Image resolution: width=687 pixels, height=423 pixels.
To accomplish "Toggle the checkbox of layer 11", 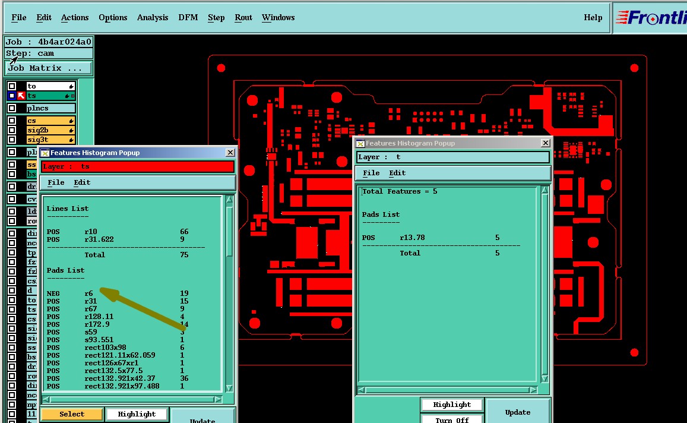I will point(12,414).
